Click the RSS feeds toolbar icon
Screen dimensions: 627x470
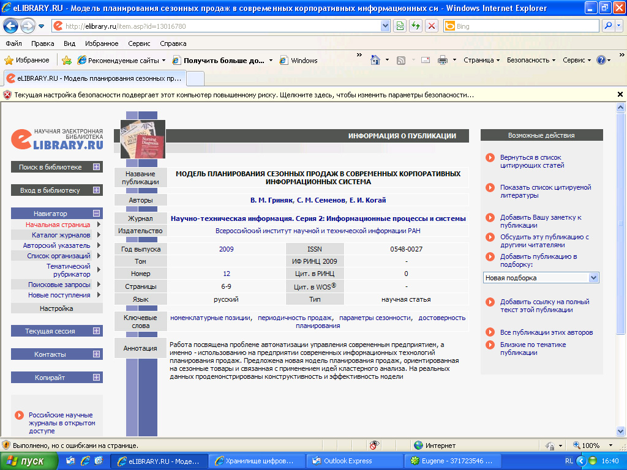[402, 60]
